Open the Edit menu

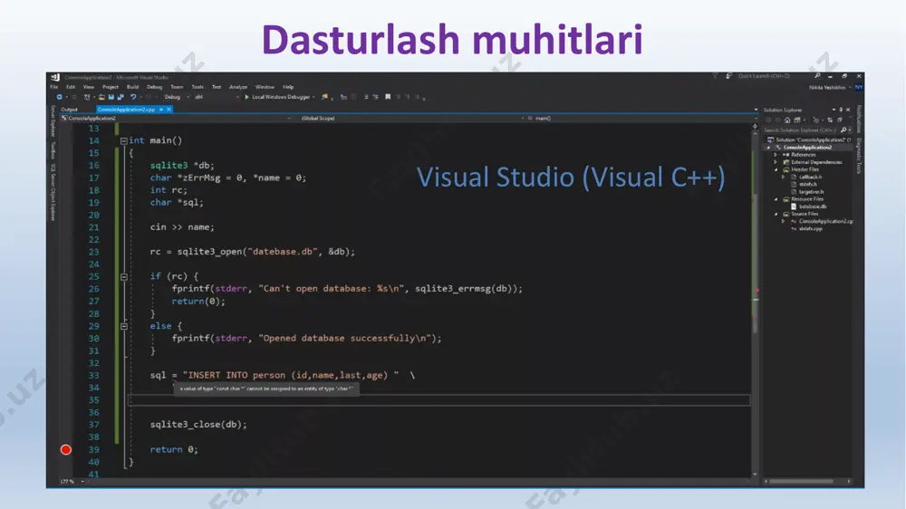tap(71, 87)
